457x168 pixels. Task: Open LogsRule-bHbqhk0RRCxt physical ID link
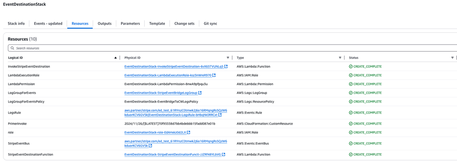pyautogui.click(x=176, y=112)
